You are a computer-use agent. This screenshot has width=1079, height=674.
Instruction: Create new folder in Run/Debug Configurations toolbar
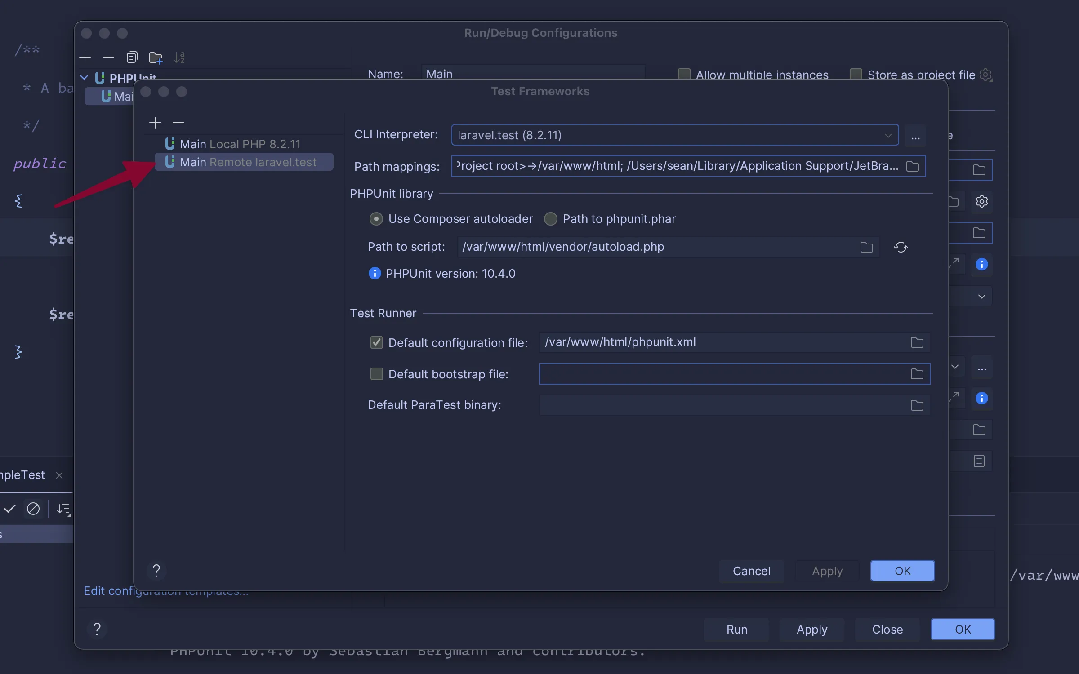pos(156,57)
